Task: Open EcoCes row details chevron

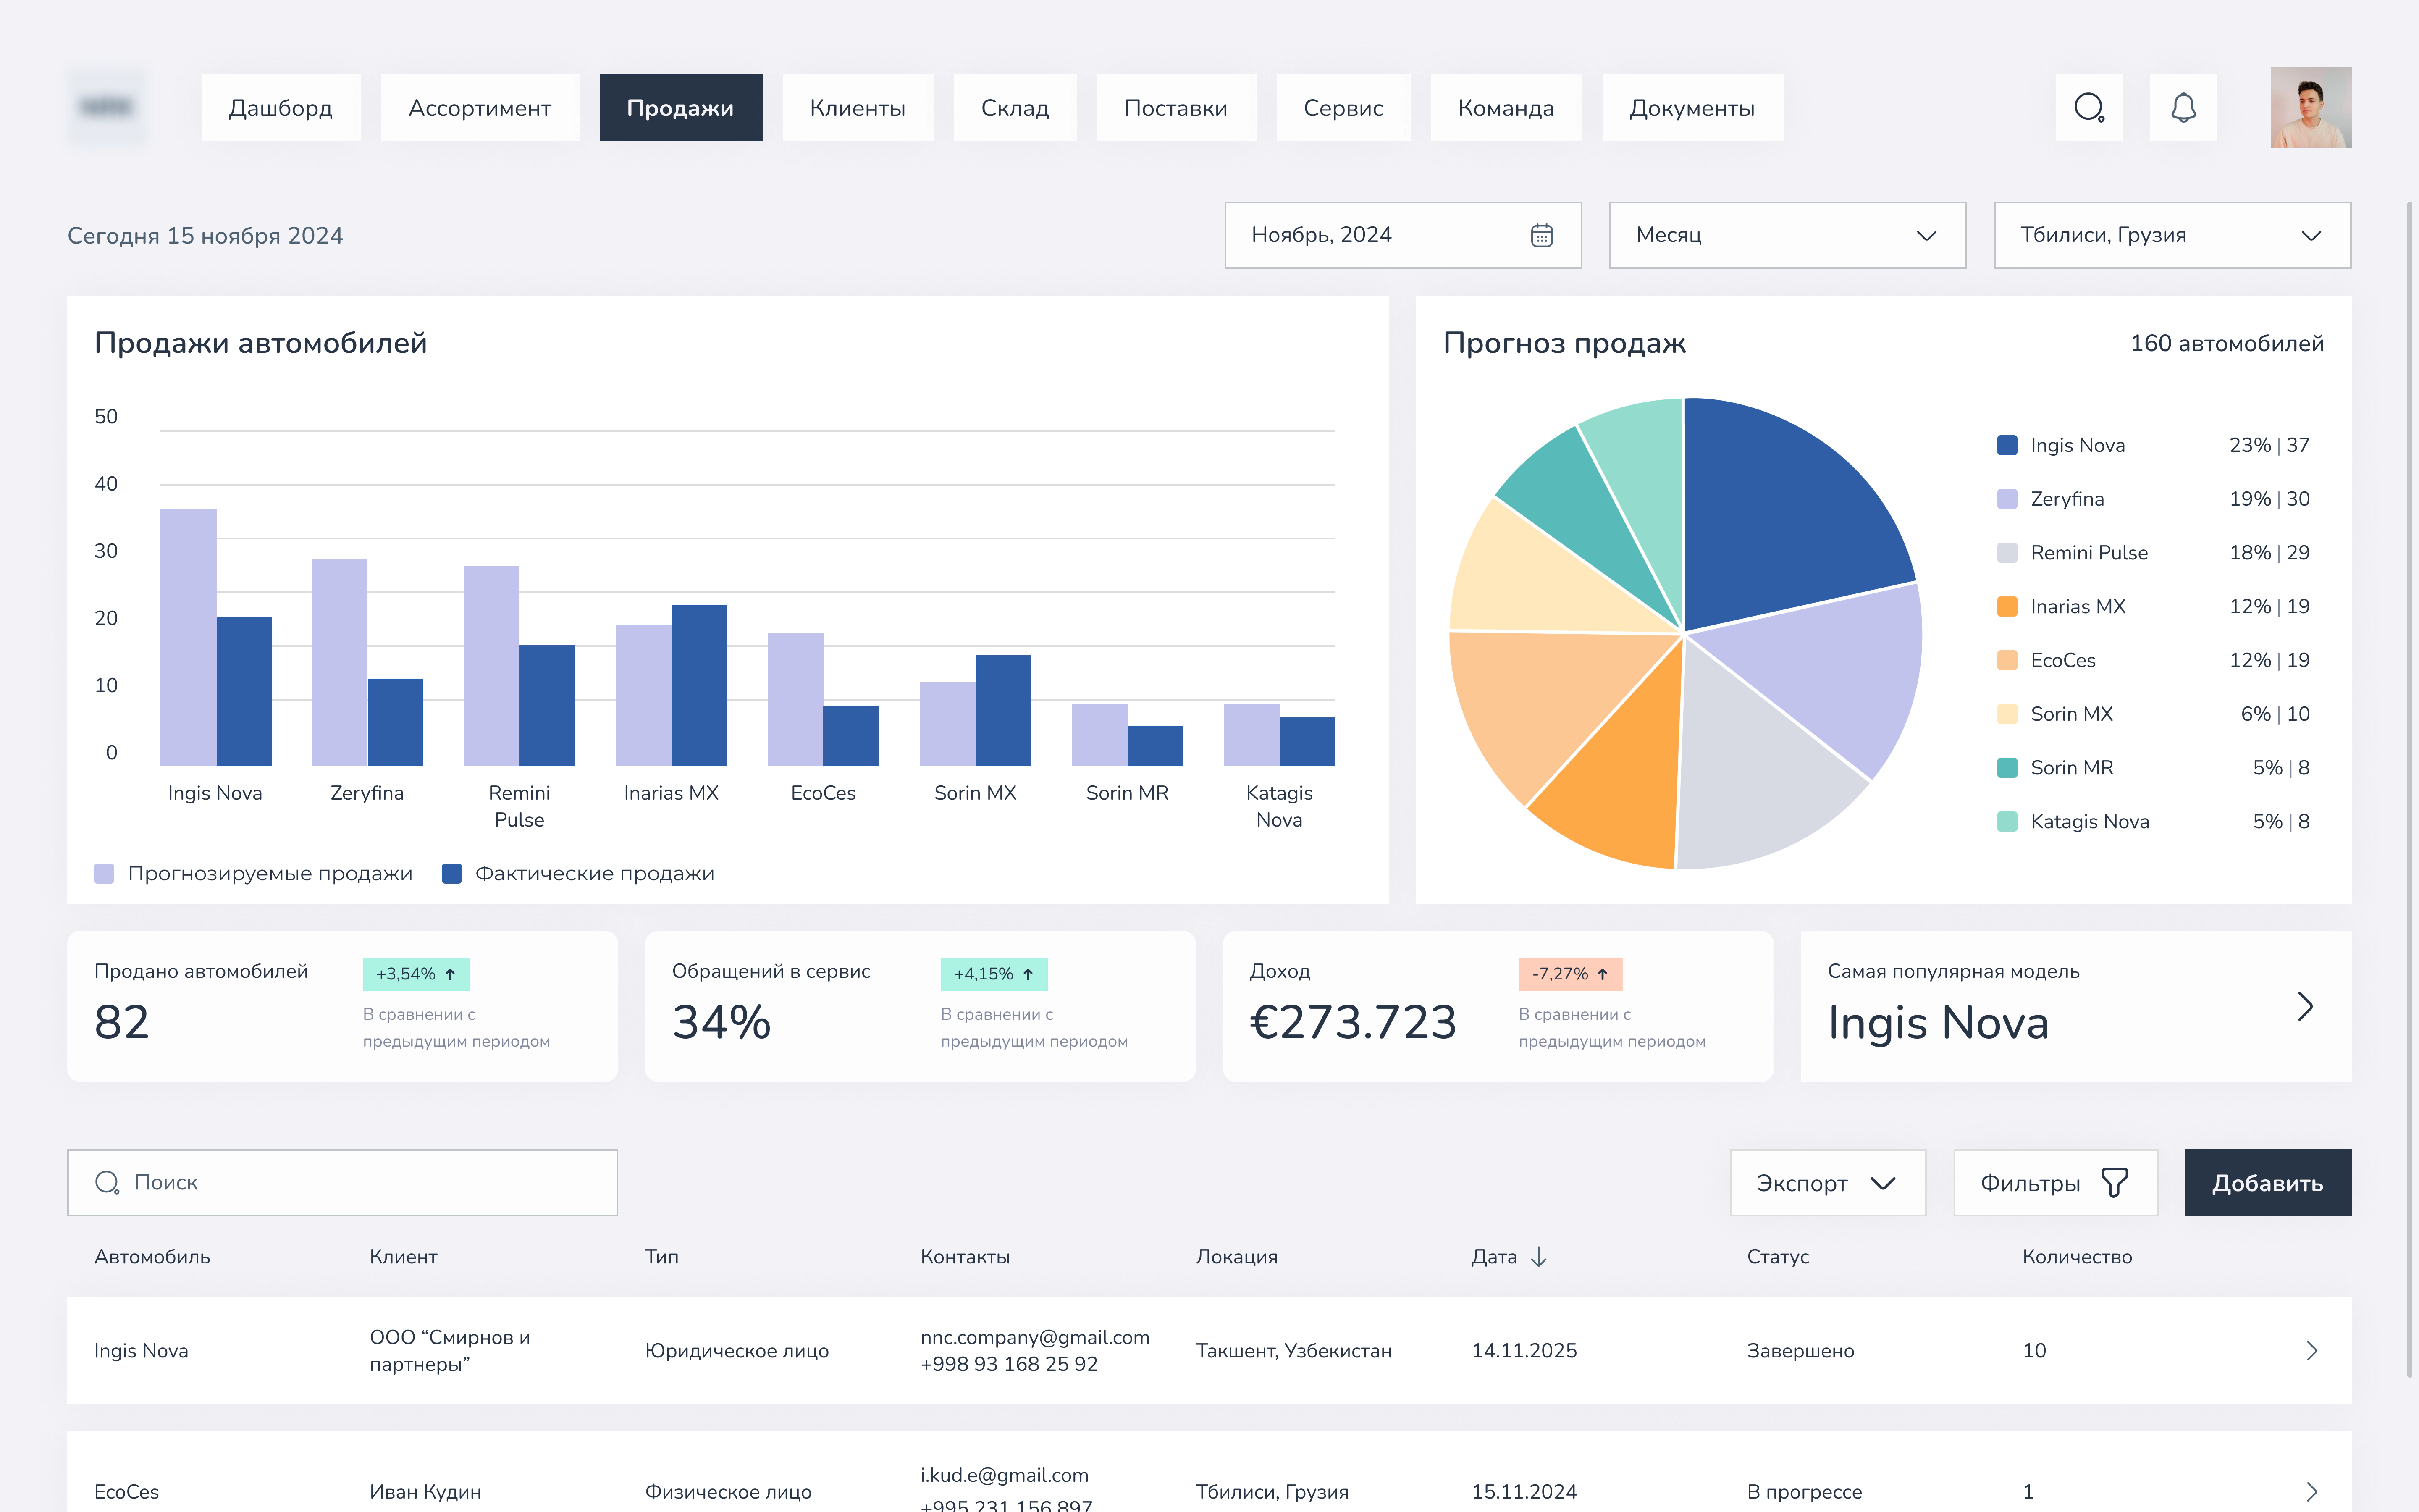Action: click(x=2311, y=1491)
